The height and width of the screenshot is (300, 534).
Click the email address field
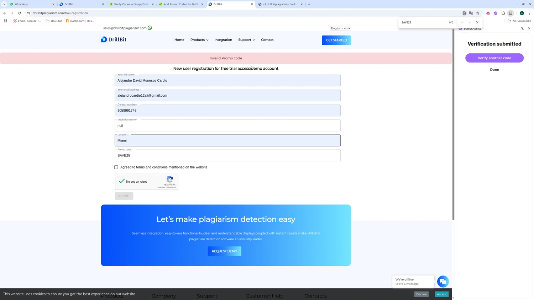pos(227,95)
